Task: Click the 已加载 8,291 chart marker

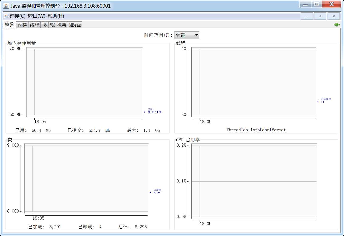Action: click(x=155, y=191)
